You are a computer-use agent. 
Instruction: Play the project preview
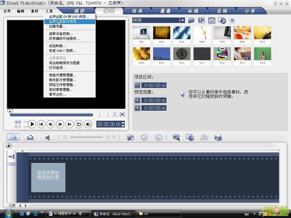coord(32,124)
